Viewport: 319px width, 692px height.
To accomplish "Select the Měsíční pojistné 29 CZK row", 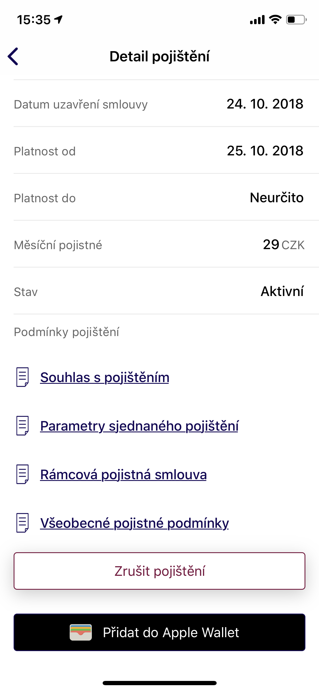I will click(x=159, y=245).
